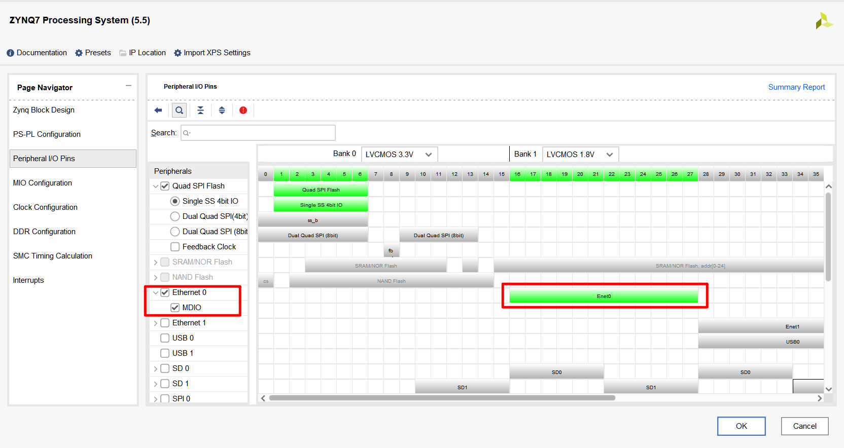Enable USB 1 checkbox
844x448 pixels.
165,353
